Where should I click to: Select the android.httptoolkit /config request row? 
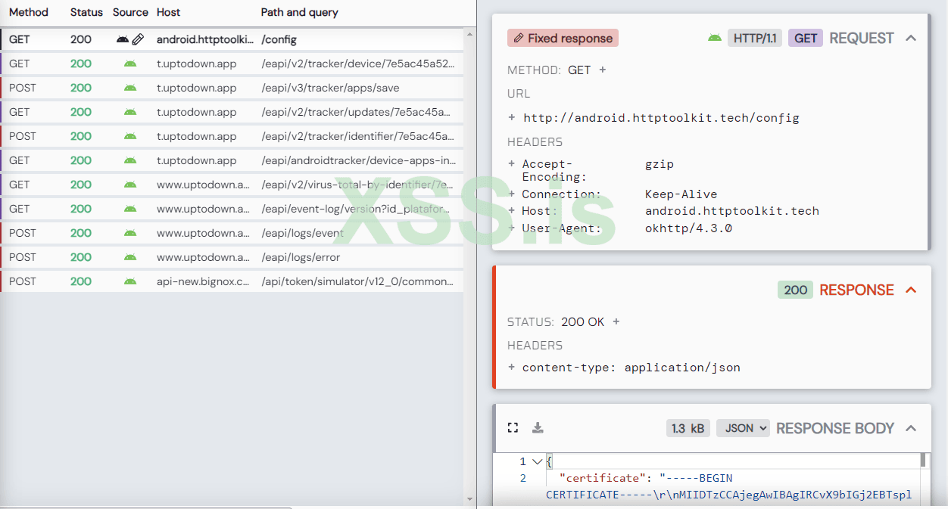coord(232,39)
